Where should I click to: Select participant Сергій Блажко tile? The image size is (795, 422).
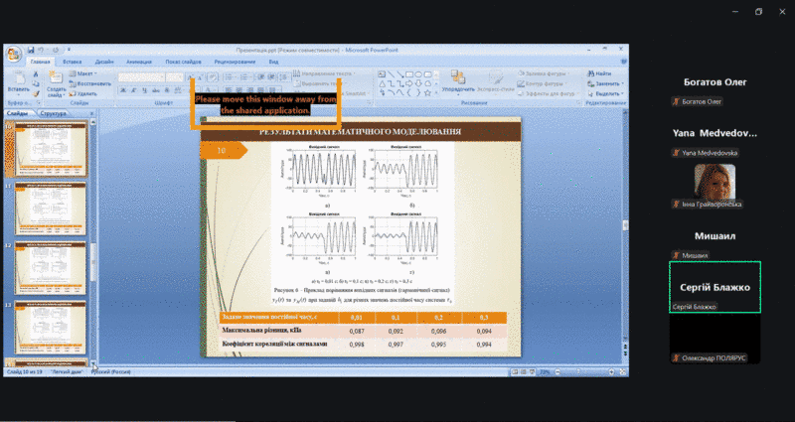coord(715,287)
